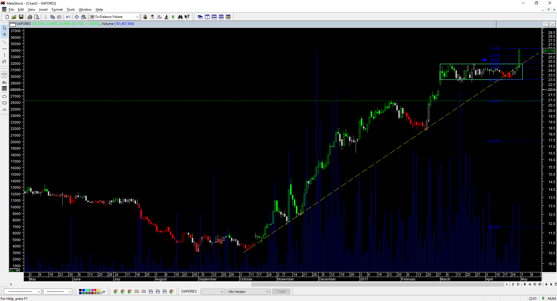Open the Insert menu
Screen dimensions: 557x301
[x=43, y=10]
